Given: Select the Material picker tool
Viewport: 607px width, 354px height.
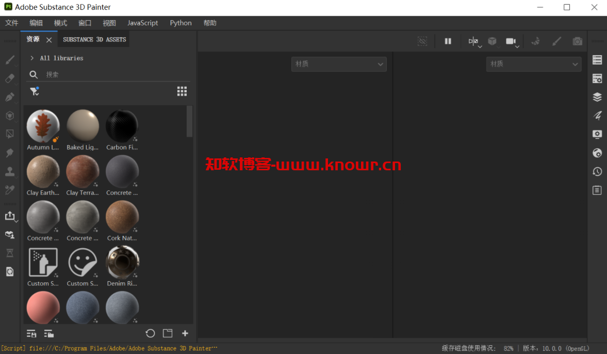Looking at the screenshot, I should (10, 190).
